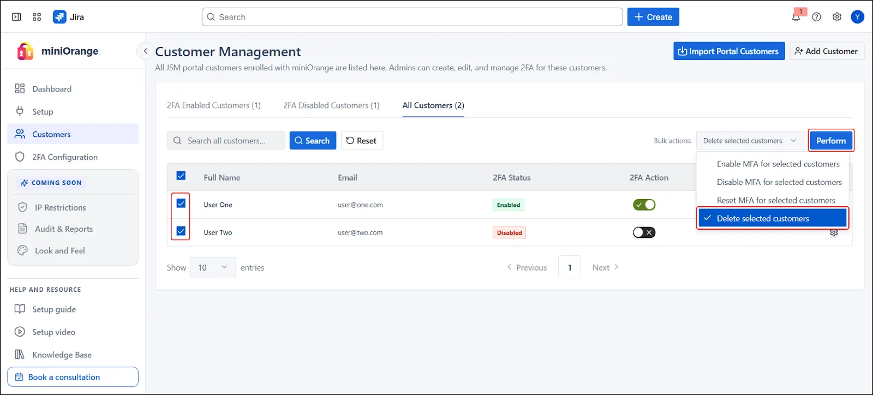Open the app switcher grid icon
Screen dimensions: 873x395
click(37, 17)
